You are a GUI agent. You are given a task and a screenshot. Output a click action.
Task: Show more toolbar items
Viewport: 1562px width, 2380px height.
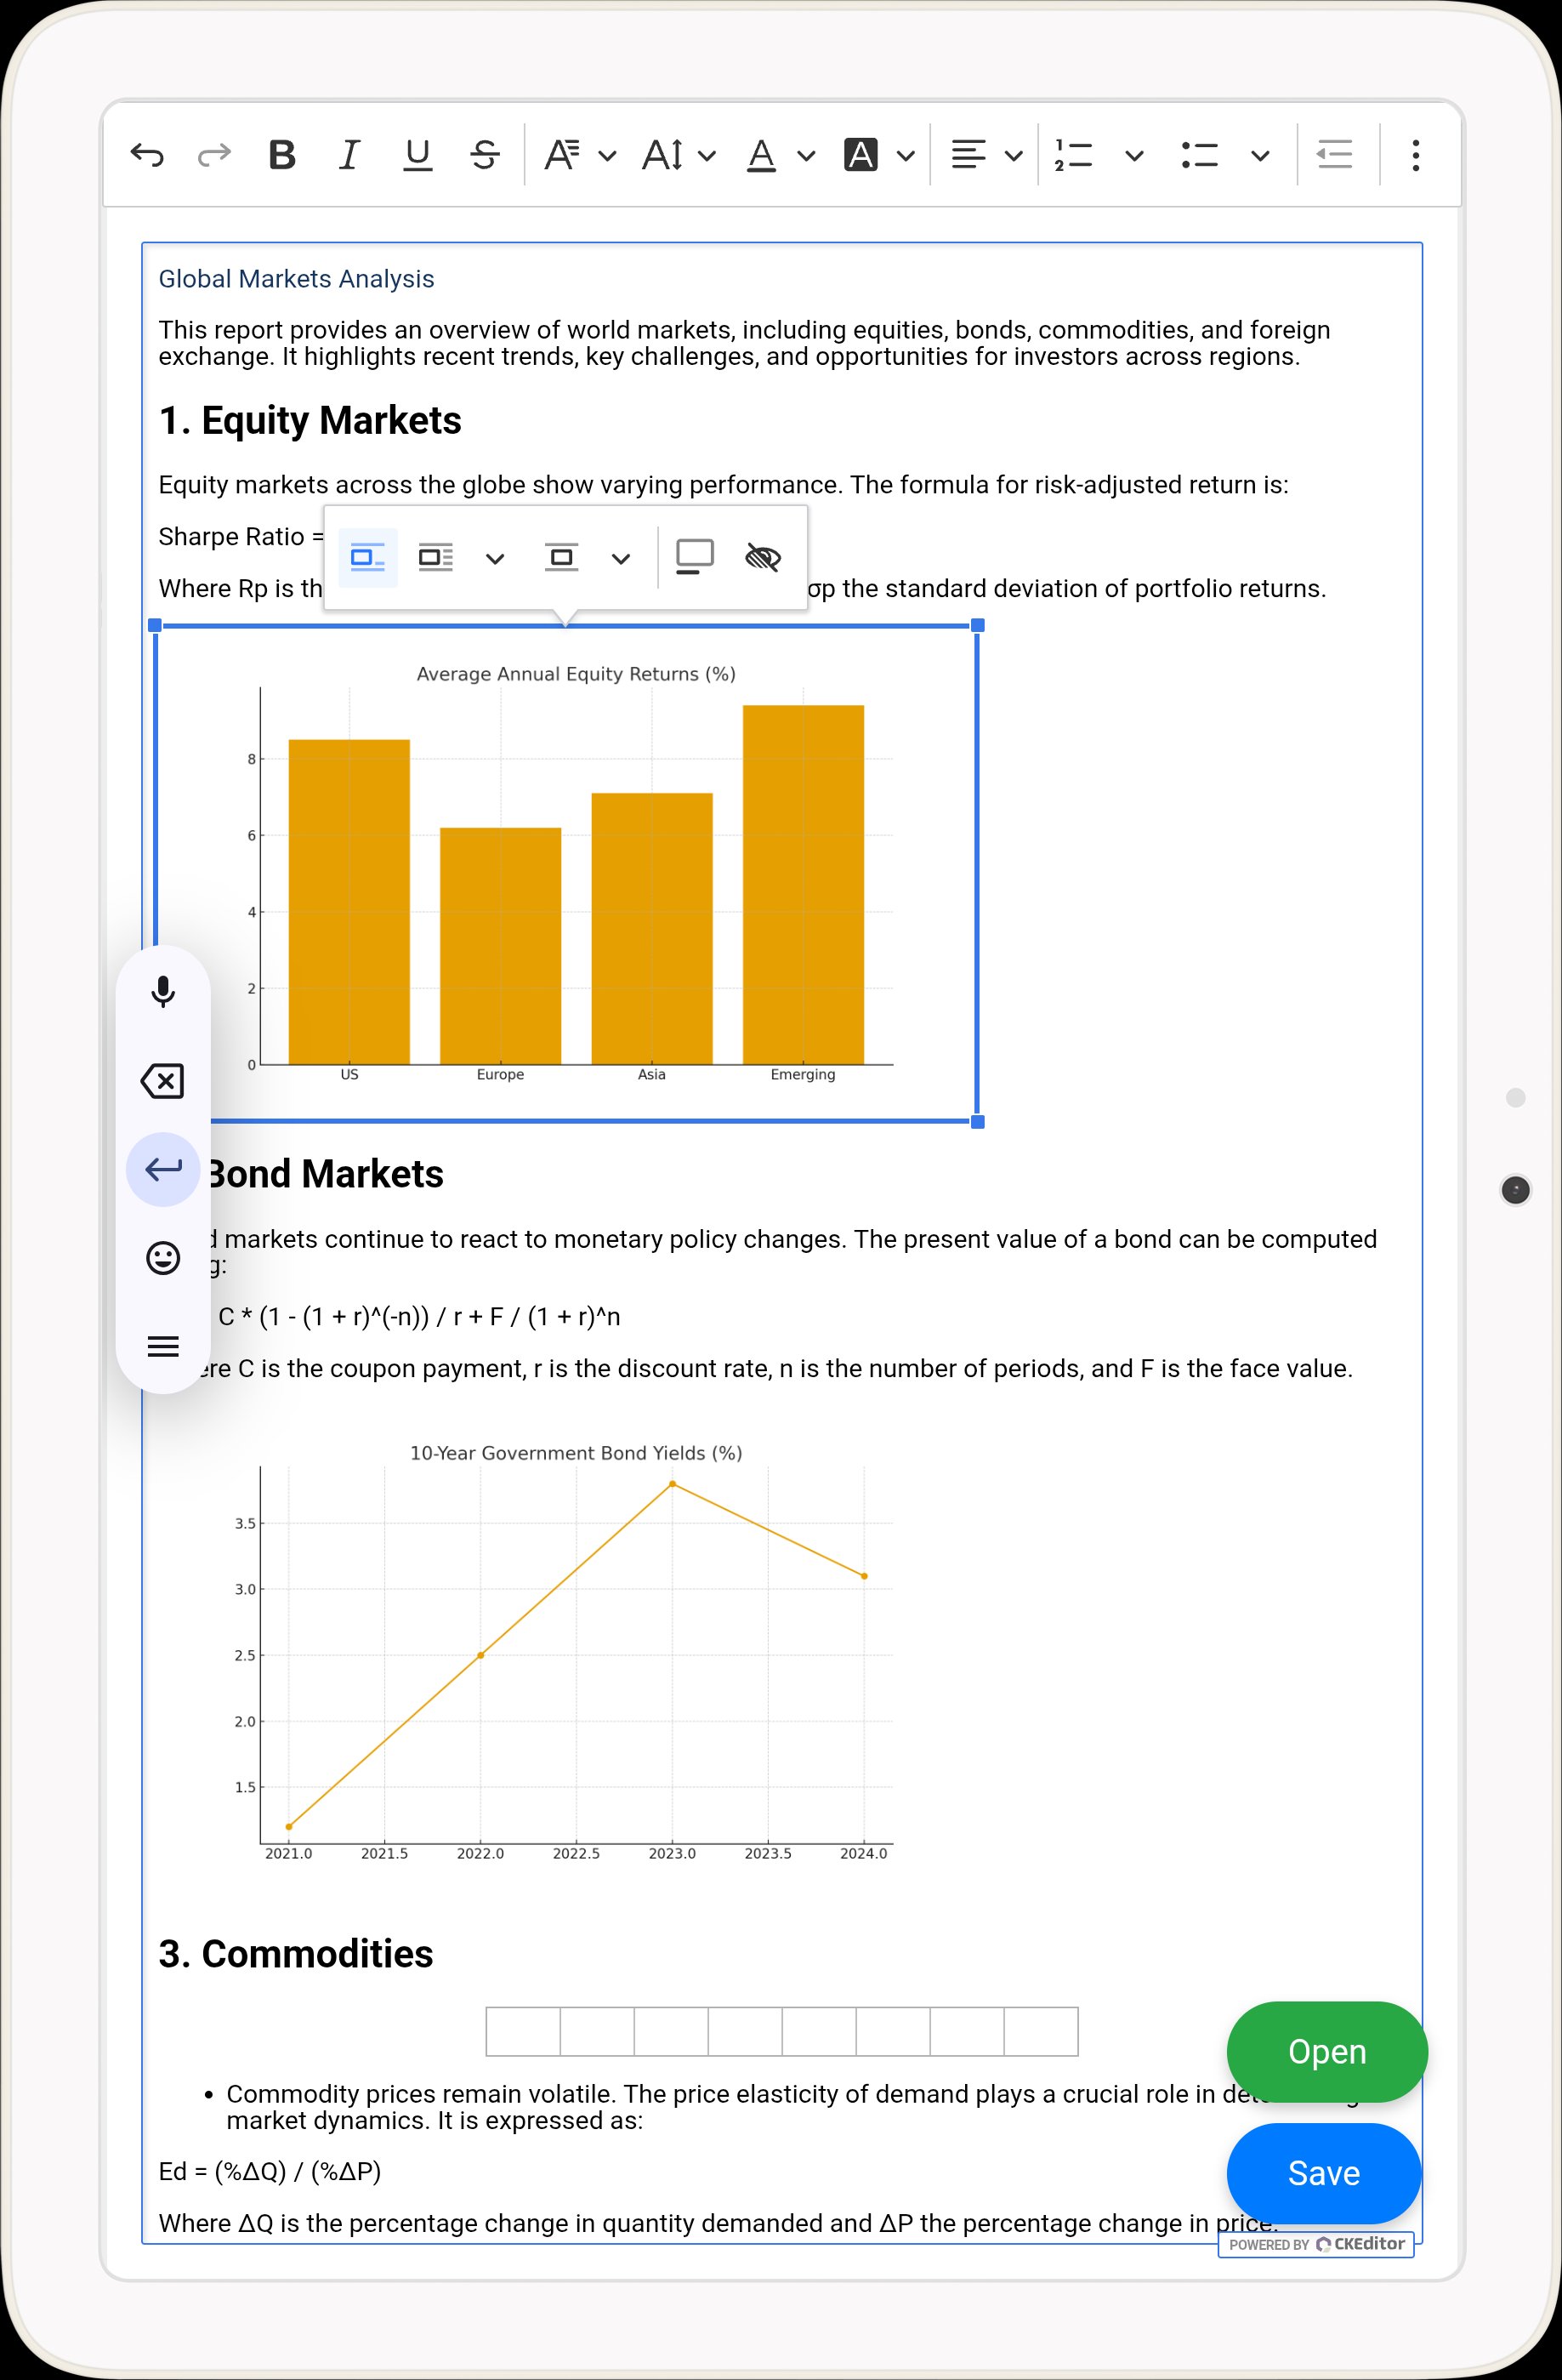tap(1415, 155)
